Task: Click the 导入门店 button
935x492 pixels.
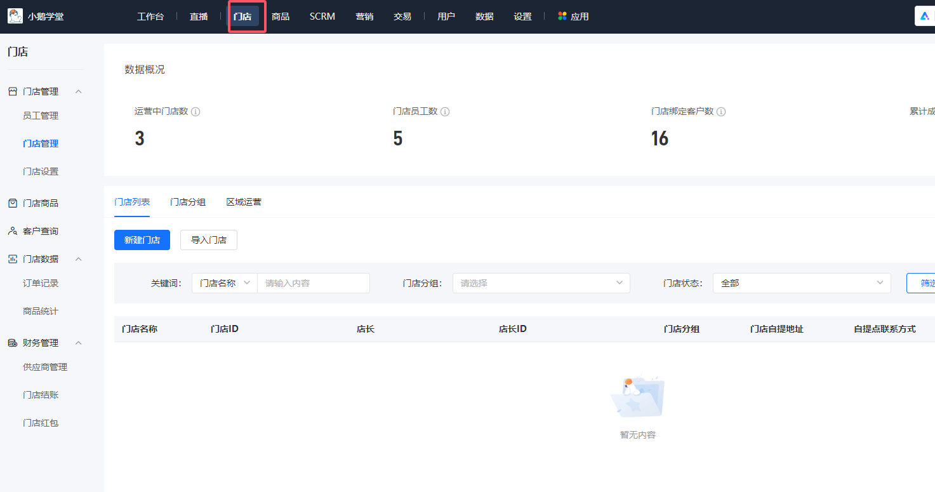Action: click(208, 239)
